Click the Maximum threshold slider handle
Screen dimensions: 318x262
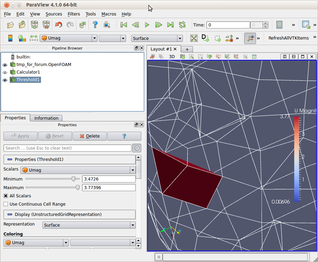click(x=78, y=187)
